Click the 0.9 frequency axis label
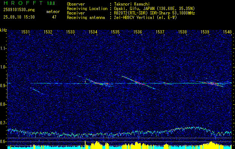235x149 pixels. pos(3,86)
